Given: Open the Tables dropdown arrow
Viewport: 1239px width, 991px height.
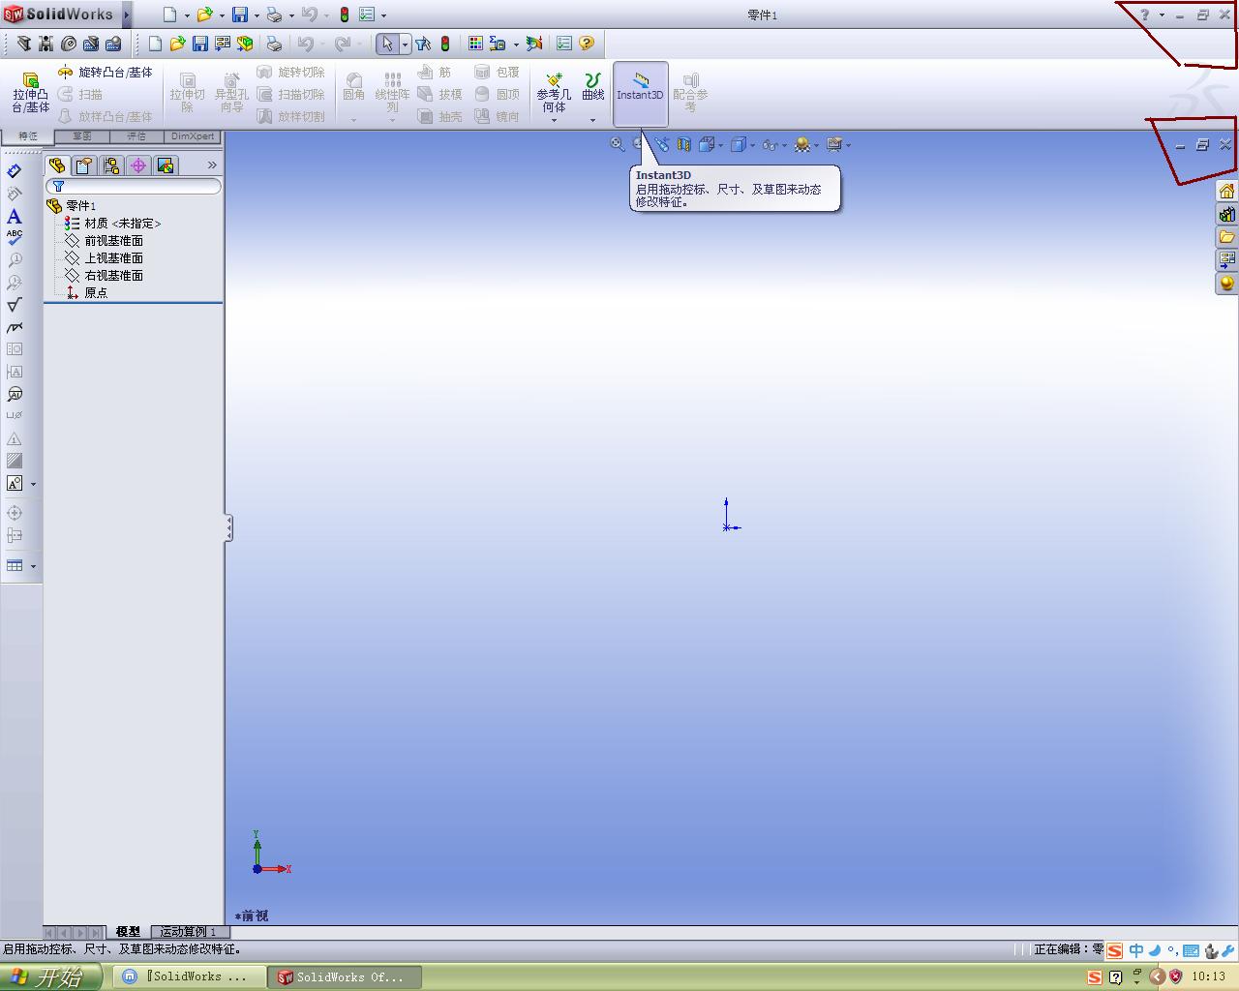Looking at the screenshot, I should (x=34, y=566).
